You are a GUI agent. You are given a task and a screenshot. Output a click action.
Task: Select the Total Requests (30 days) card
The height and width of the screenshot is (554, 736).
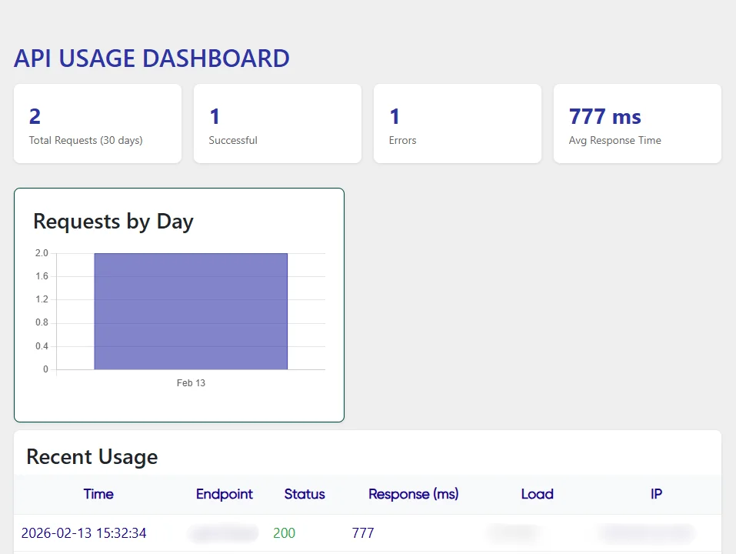coord(98,124)
